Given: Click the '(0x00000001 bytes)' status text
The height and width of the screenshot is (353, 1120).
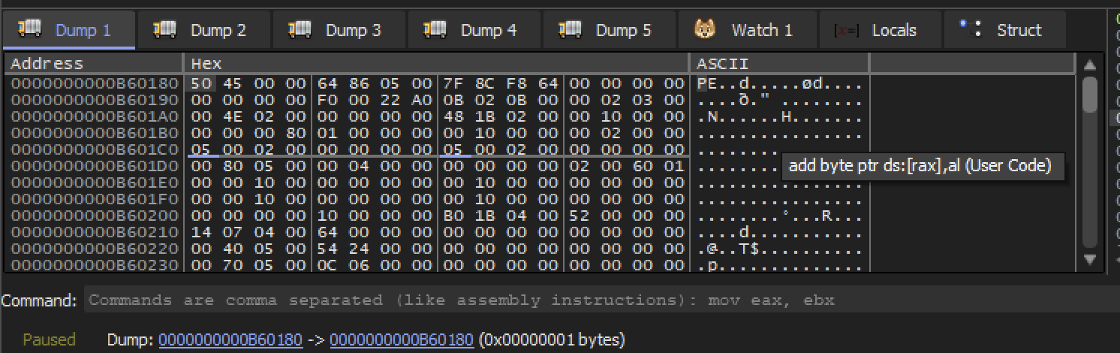Looking at the screenshot, I should [x=552, y=339].
